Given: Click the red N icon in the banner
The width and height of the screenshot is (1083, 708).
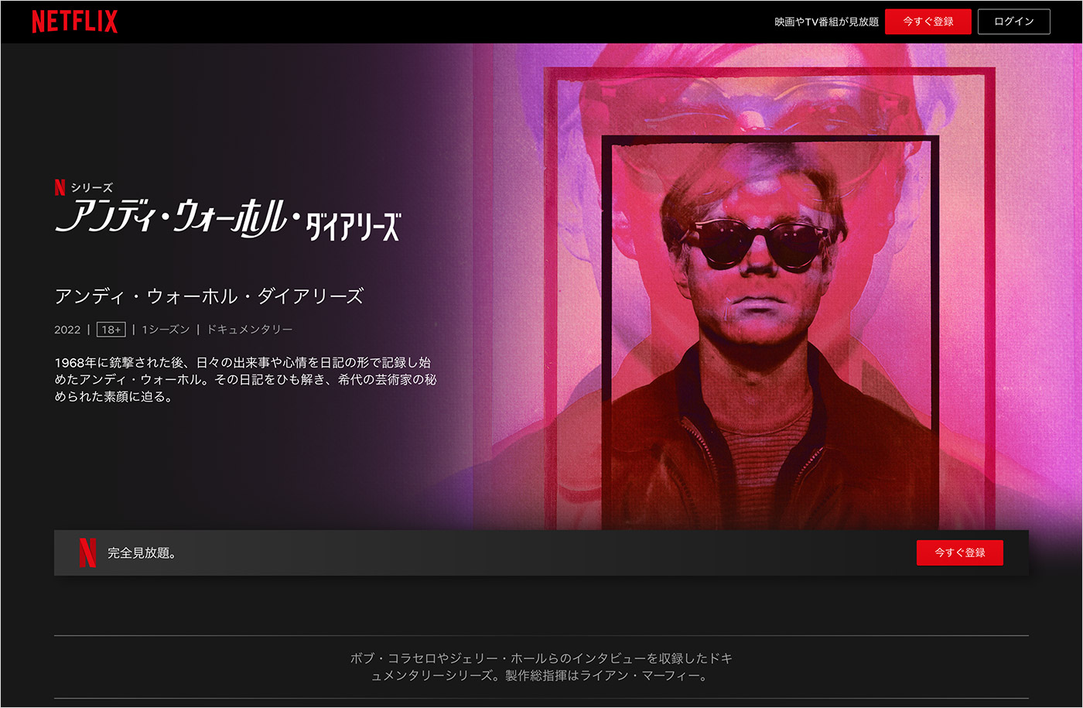Looking at the screenshot, I should [87, 552].
